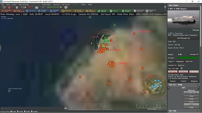Click the flame icon in the toolbar
Screen dimensions: 202x113
point(9,8)
